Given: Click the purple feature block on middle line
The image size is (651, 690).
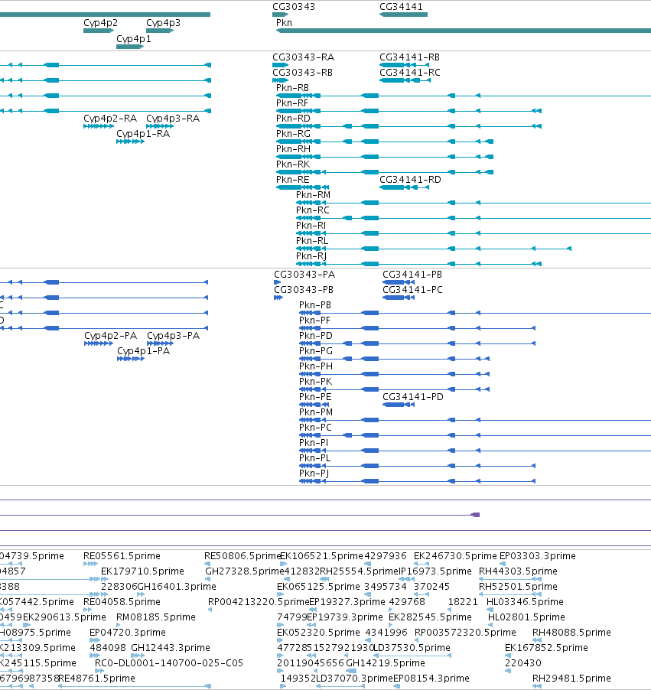Looking at the screenshot, I should (x=475, y=515).
